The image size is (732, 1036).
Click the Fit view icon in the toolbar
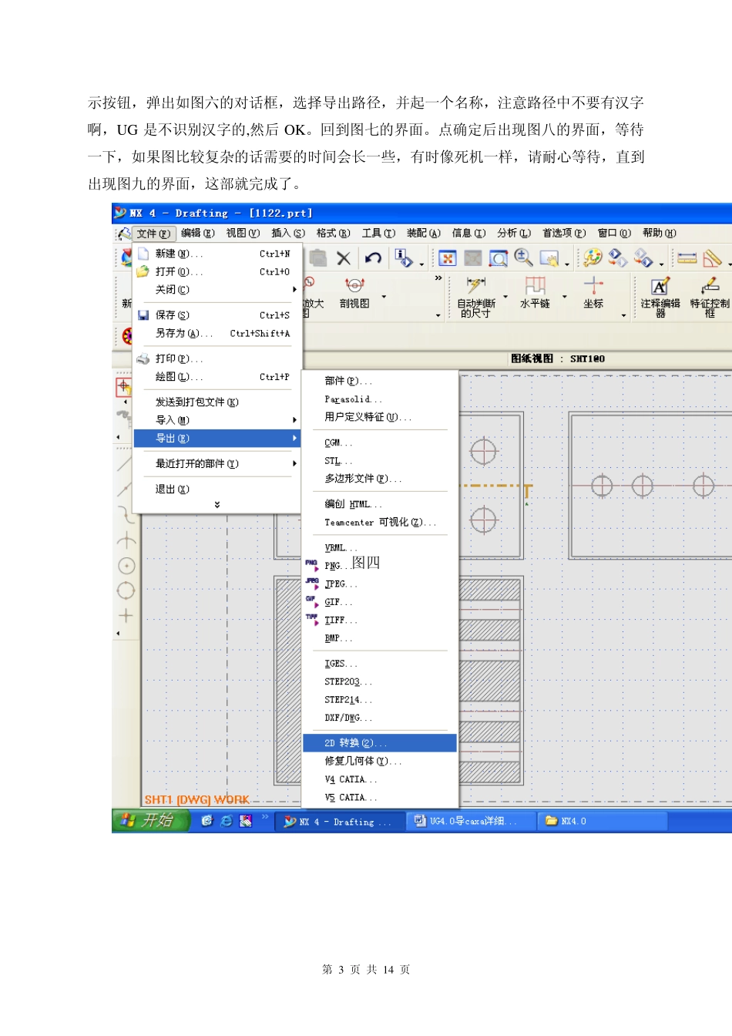click(448, 258)
